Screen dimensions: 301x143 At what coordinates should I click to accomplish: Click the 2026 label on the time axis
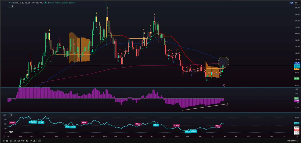176,137
